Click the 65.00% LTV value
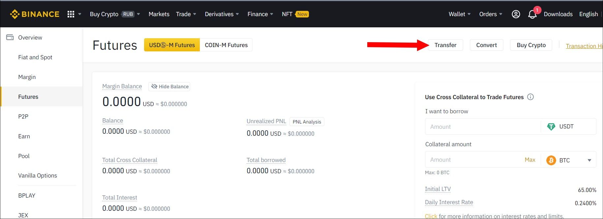This screenshot has height=219, width=603. [x=587, y=190]
